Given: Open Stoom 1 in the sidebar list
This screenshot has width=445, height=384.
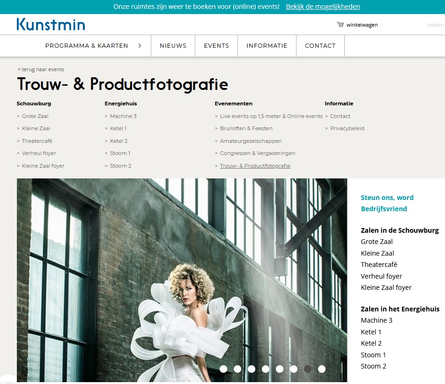Looking at the screenshot, I should pos(373,355).
